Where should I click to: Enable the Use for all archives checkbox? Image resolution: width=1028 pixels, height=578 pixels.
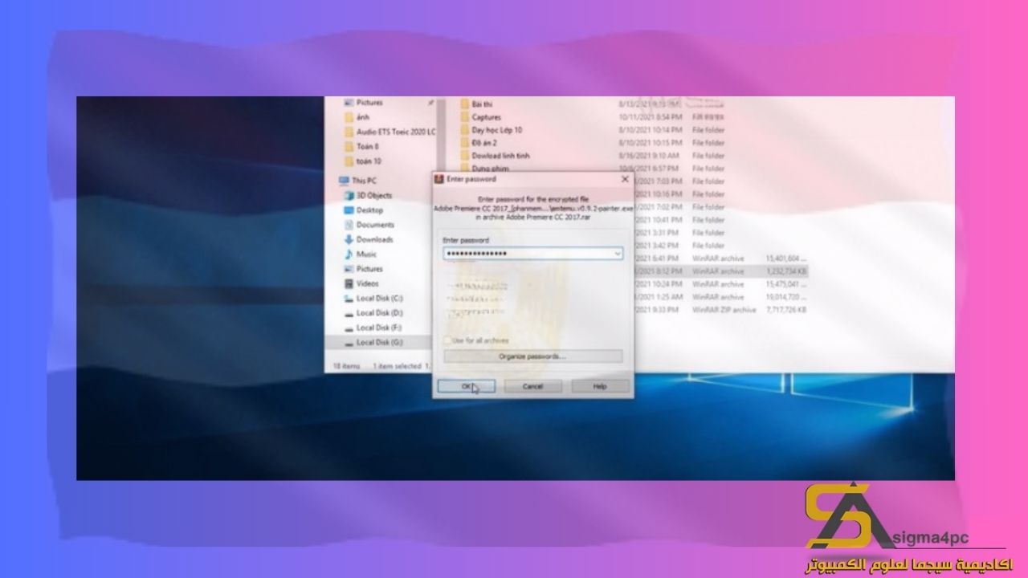click(447, 340)
